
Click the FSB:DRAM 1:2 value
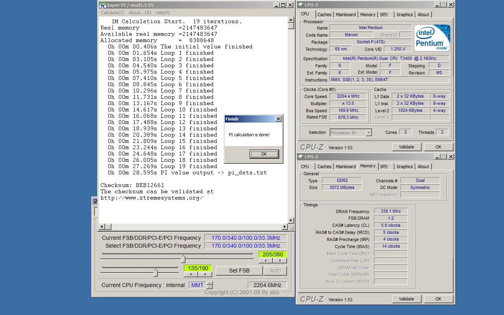[x=391, y=218]
